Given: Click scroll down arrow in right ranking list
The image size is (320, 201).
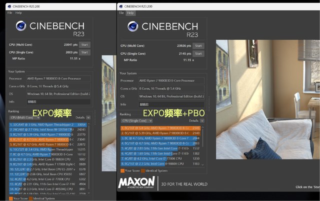Looking at the screenshot, I should point(202,164).
